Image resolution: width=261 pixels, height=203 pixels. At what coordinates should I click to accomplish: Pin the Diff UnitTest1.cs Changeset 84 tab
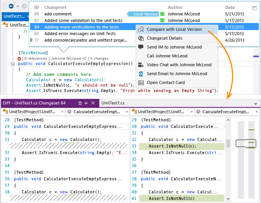(86, 103)
